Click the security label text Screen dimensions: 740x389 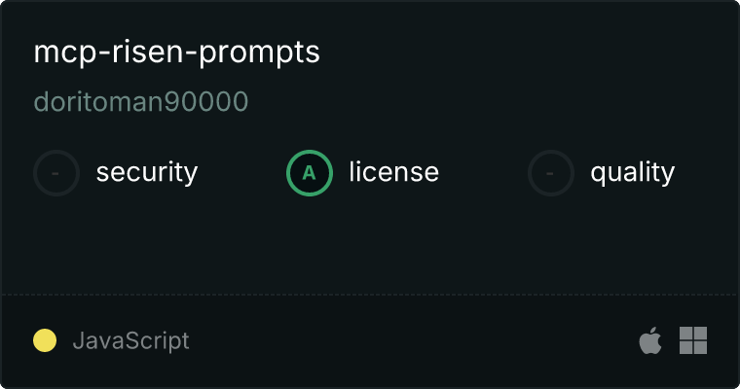point(147,172)
